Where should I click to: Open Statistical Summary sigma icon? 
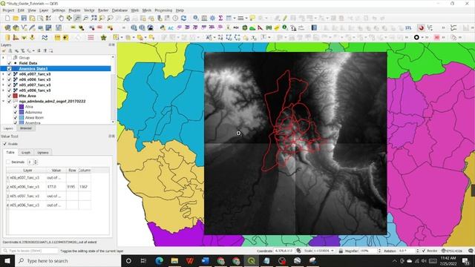220,18
